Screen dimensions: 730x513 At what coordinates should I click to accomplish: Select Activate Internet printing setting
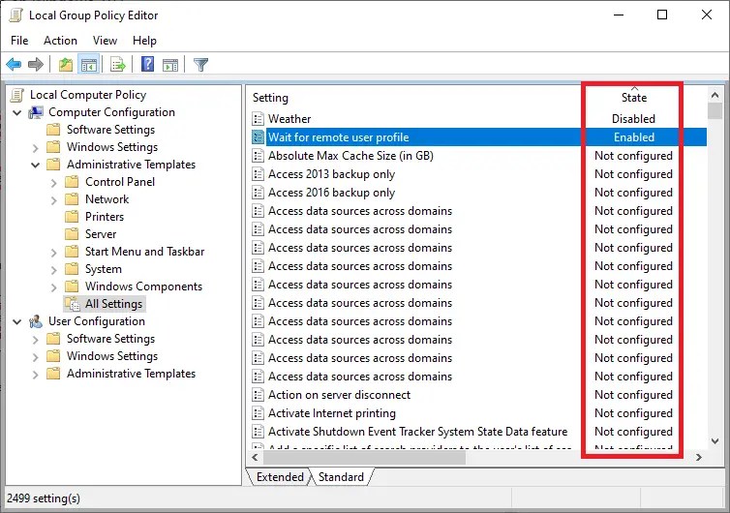[x=332, y=413]
